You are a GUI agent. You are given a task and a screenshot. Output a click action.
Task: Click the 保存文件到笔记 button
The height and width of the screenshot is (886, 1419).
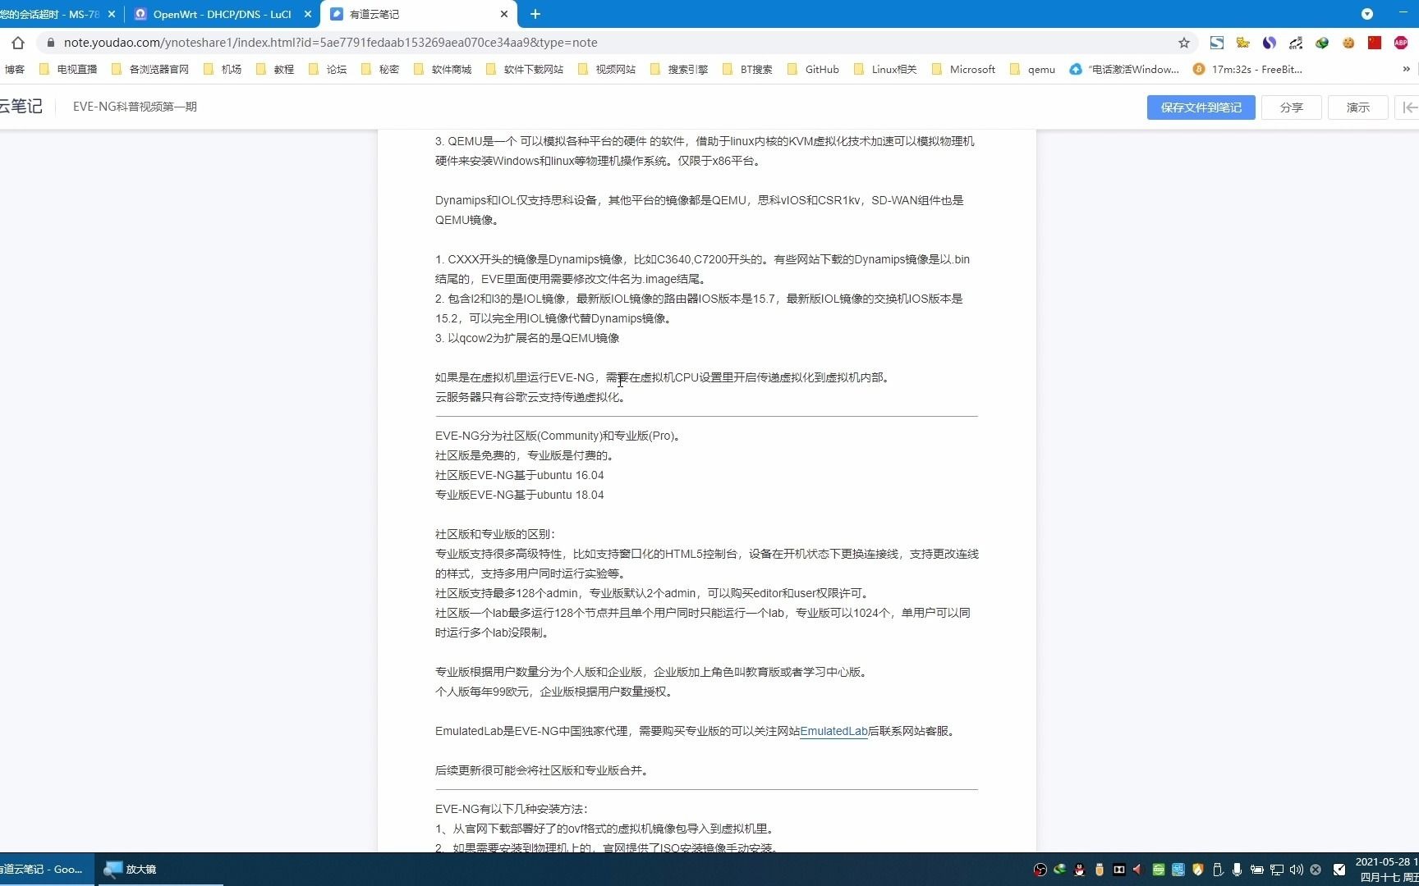[x=1201, y=107]
